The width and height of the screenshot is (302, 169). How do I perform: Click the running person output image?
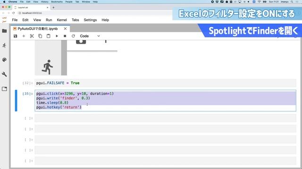tap(47, 67)
